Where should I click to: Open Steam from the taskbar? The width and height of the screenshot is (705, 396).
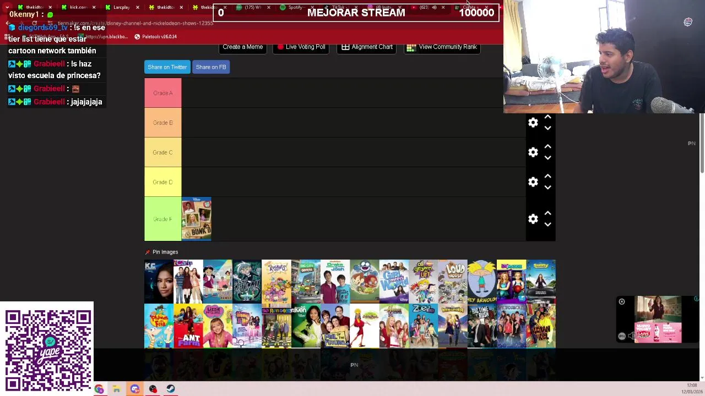point(171,389)
